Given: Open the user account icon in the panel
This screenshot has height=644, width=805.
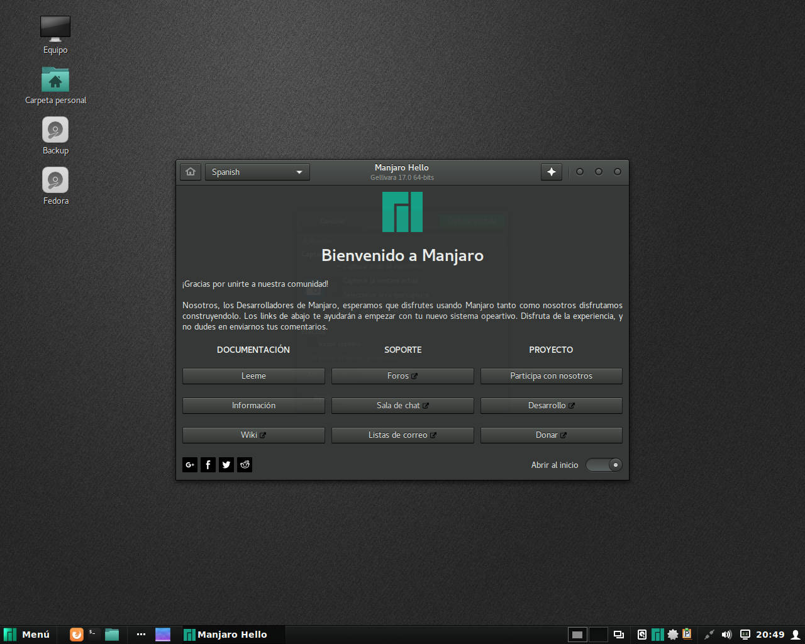Looking at the screenshot, I should click(x=796, y=635).
